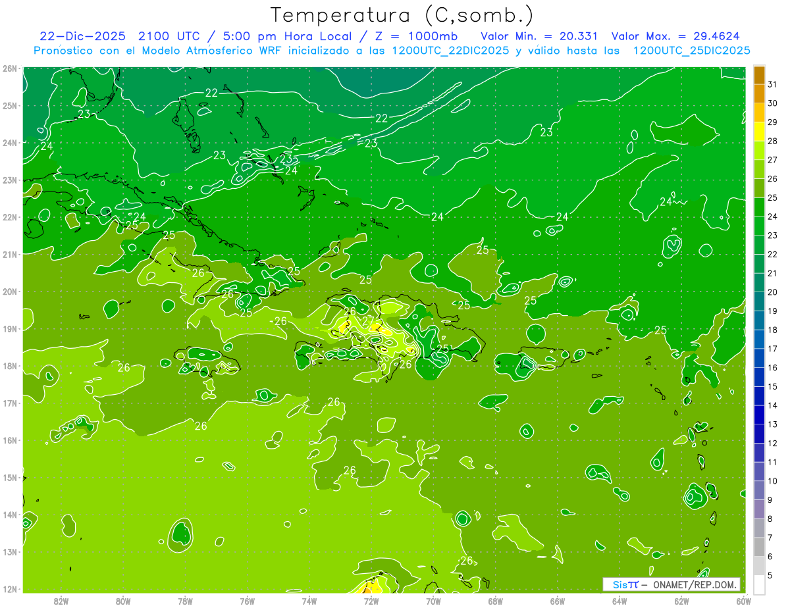Click the legend value label "31"
This screenshot has width=790, height=610.
tap(772, 84)
